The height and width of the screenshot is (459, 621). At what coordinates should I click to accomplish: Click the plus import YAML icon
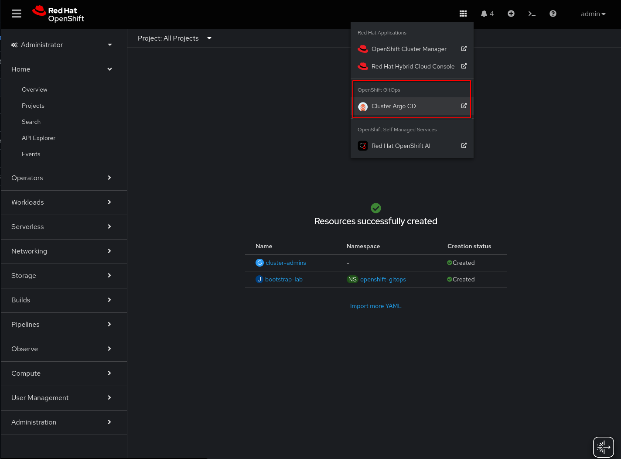click(511, 14)
